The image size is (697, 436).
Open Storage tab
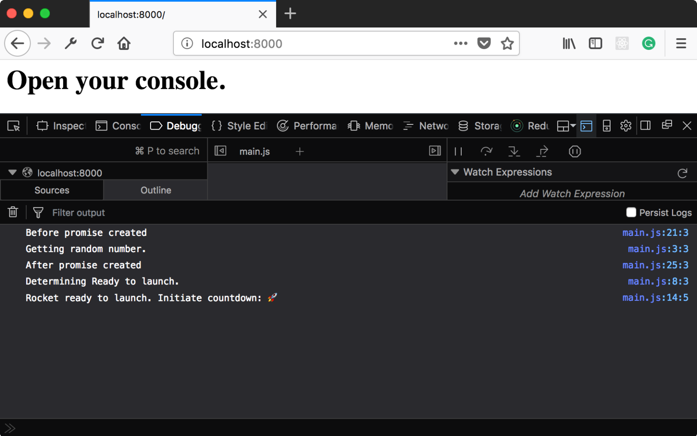480,126
